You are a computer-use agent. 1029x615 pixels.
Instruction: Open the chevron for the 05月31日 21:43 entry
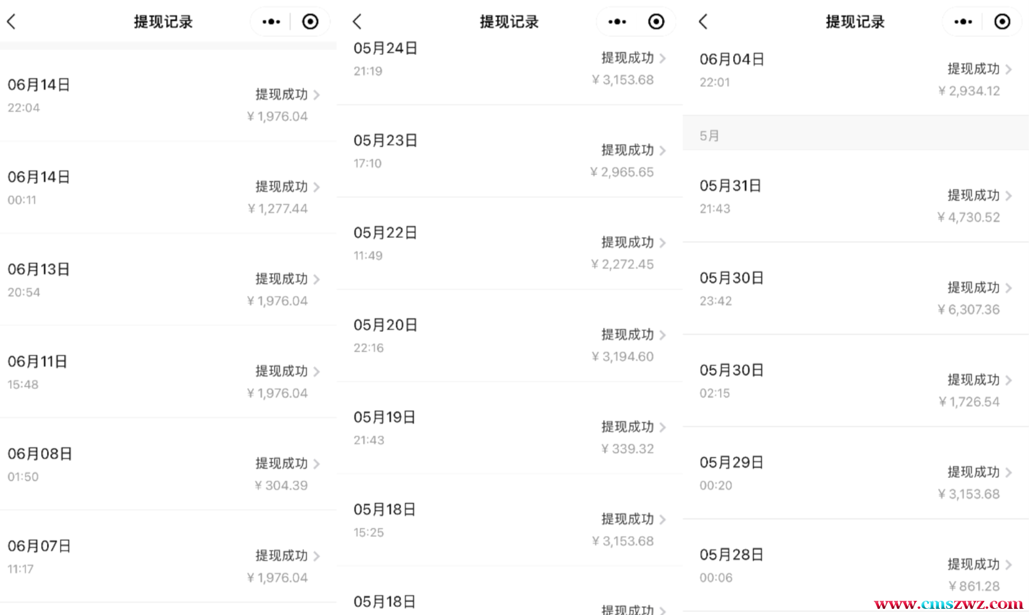pos(1009,196)
